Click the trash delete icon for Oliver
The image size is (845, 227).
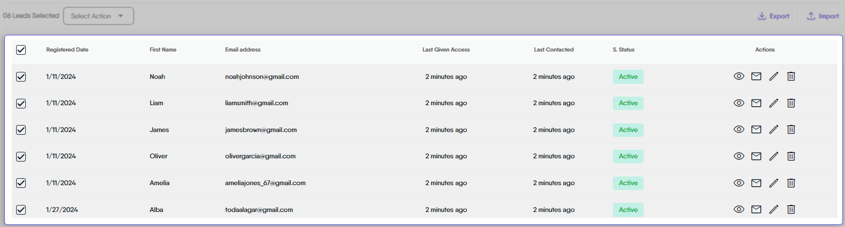791,156
